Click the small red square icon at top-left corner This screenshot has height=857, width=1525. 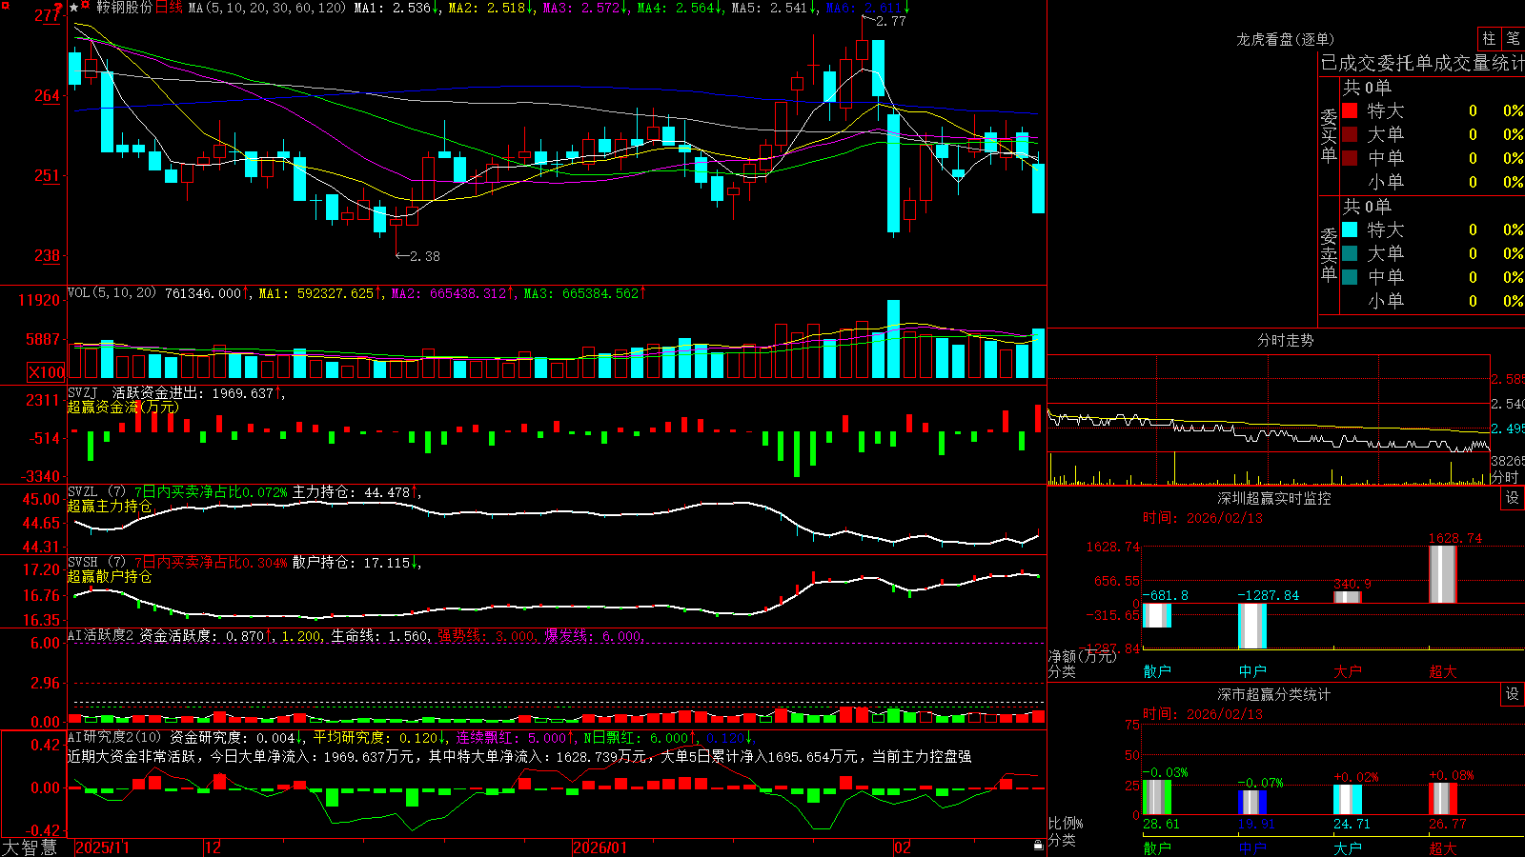tap(5, 5)
